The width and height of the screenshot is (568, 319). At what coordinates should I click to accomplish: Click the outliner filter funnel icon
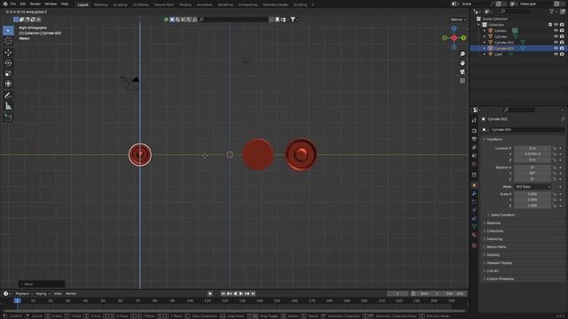(x=551, y=12)
